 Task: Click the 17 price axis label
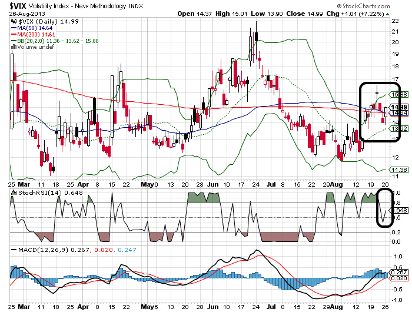point(395,79)
